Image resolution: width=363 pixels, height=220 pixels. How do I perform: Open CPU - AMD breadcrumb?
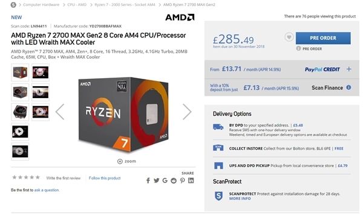click(x=77, y=5)
